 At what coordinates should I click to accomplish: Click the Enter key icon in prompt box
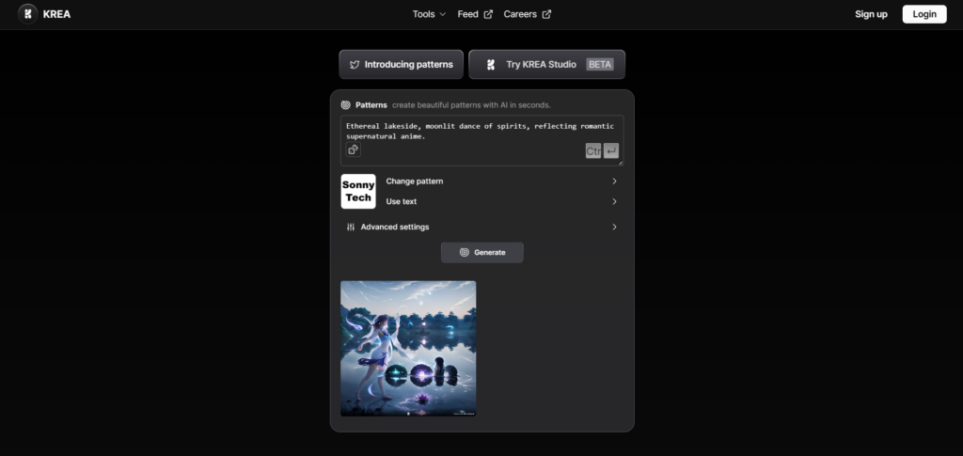[x=611, y=151]
